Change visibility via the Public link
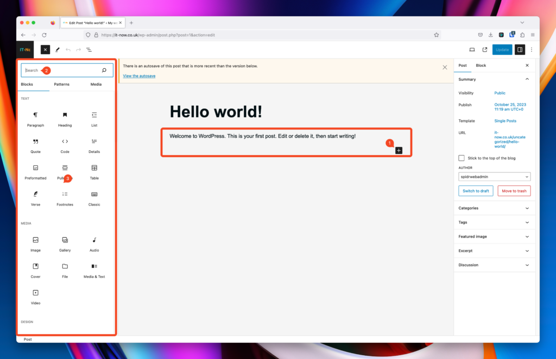Image resolution: width=556 pixels, height=359 pixels. pos(500,93)
